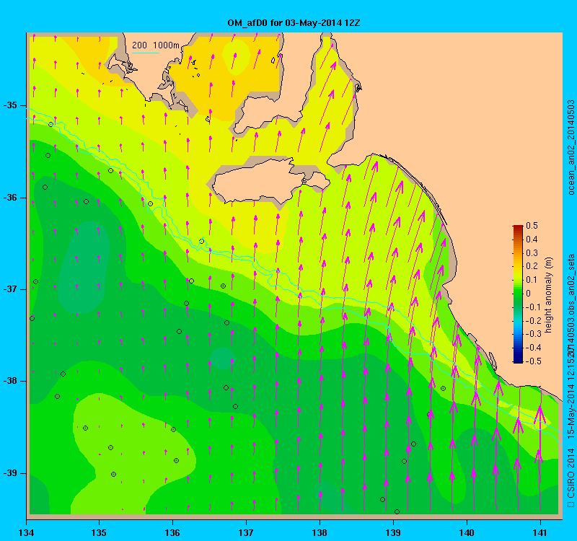Click colour bar value -0.1
This screenshot has width=577, height=541.
[532, 307]
